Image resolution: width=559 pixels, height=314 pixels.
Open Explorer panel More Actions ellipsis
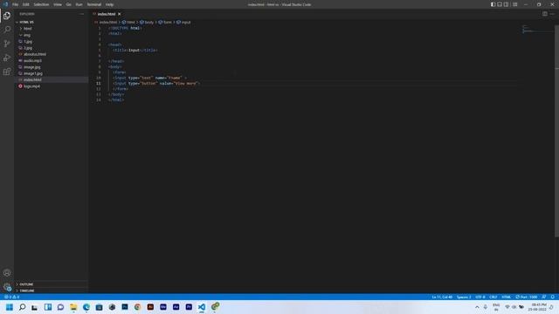pos(81,14)
